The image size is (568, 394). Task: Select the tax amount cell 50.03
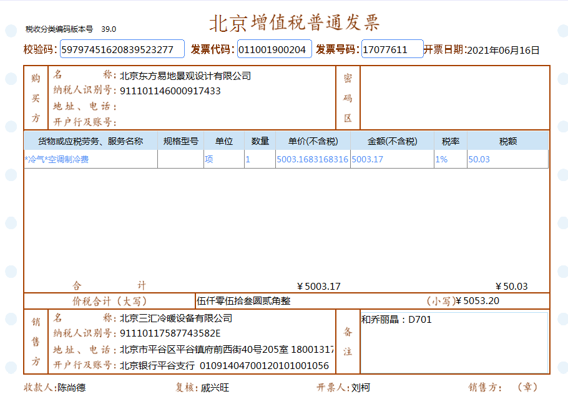pos(508,159)
